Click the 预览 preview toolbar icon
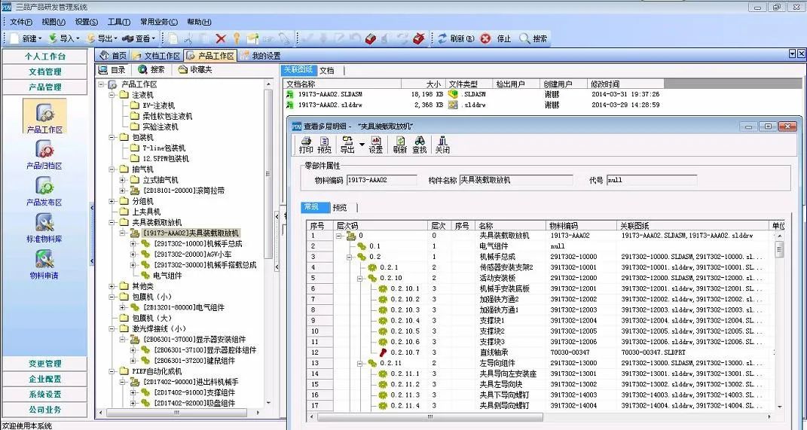Image resolution: width=807 pixels, height=430 pixels. click(x=325, y=144)
